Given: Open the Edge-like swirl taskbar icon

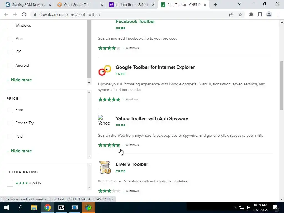Looking at the screenshot, I should 88,207.
